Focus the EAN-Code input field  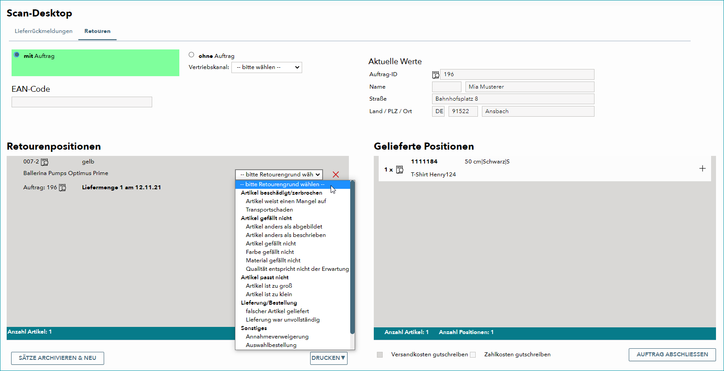(x=82, y=102)
